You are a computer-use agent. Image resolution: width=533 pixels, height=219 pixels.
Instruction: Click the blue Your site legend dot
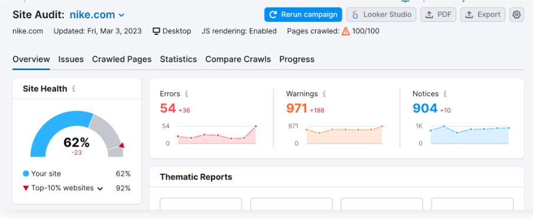coord(26,174)
